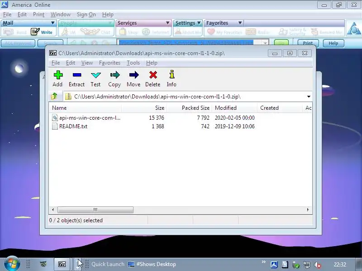This screenshot has width=362, height=271.
Task: Open the 7-Zip File menu
Action: pos(55,63)
